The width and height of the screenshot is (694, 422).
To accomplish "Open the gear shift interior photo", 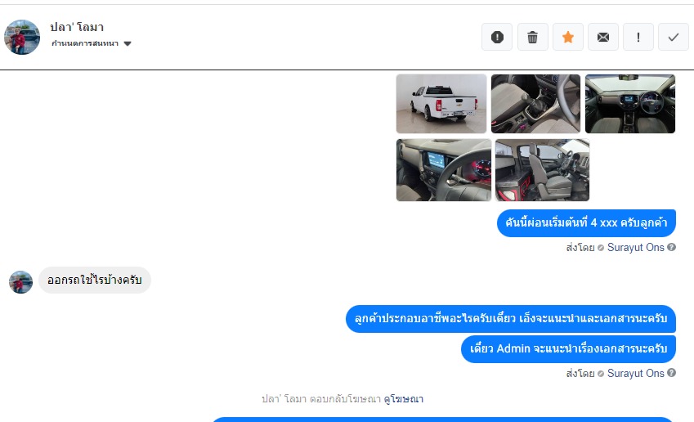I will tap(535, 104).
